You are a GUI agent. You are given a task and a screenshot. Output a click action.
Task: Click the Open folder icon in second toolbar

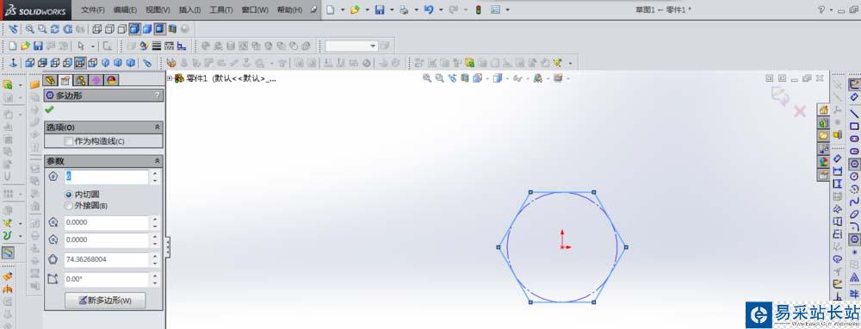[25, 47]
